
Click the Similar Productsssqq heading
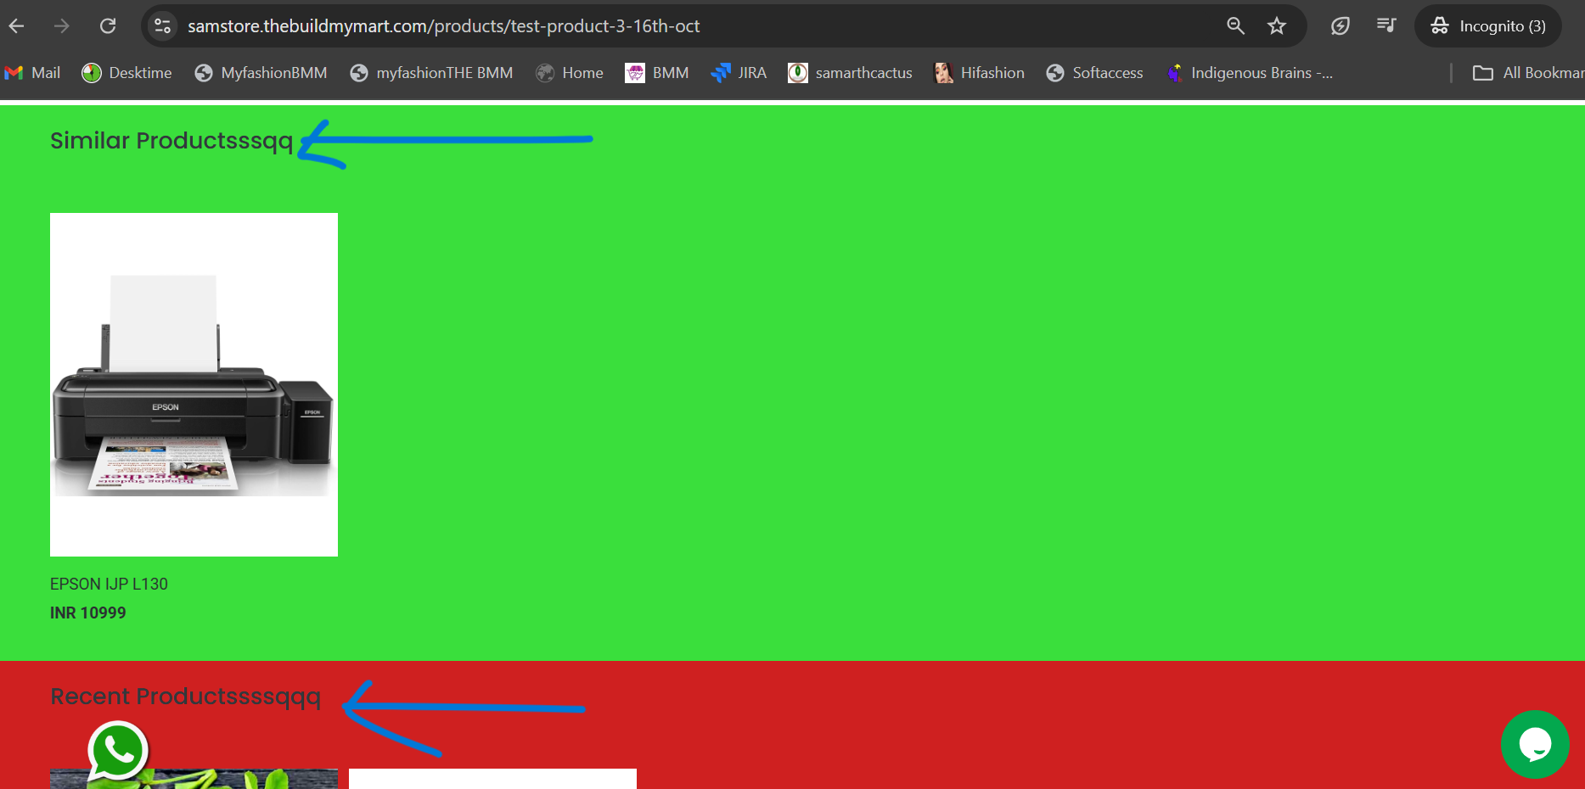tap(171, 141)
